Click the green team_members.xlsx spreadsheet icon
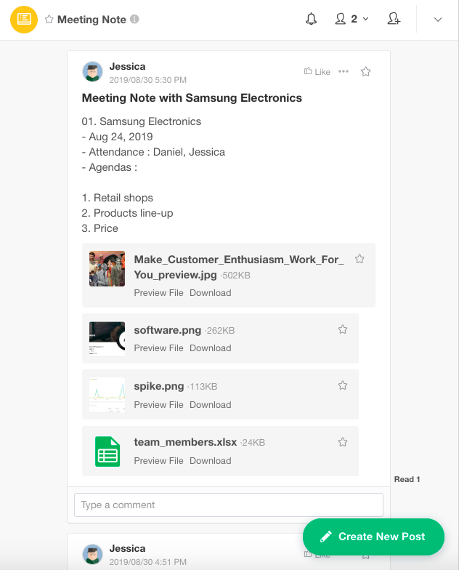Screen dimensions: 459x570 click(107, 451)
